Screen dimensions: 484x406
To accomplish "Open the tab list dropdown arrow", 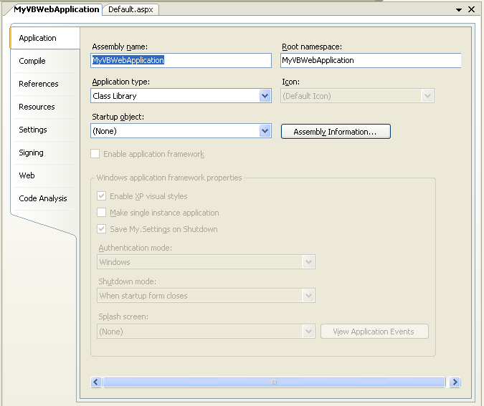I will click(457, 9).
